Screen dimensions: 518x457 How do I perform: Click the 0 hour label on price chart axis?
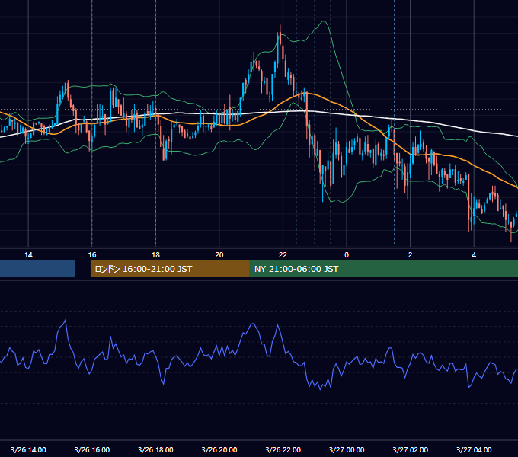(347, 255)
